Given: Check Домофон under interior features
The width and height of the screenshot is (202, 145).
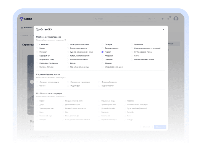Looking at the screenshot, I should (103, 60).
